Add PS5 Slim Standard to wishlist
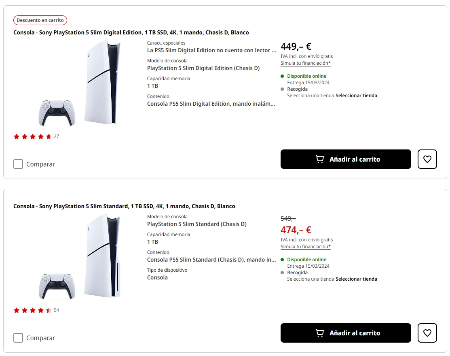This screenshot has height=356, width=450. [x=427, y=333]
